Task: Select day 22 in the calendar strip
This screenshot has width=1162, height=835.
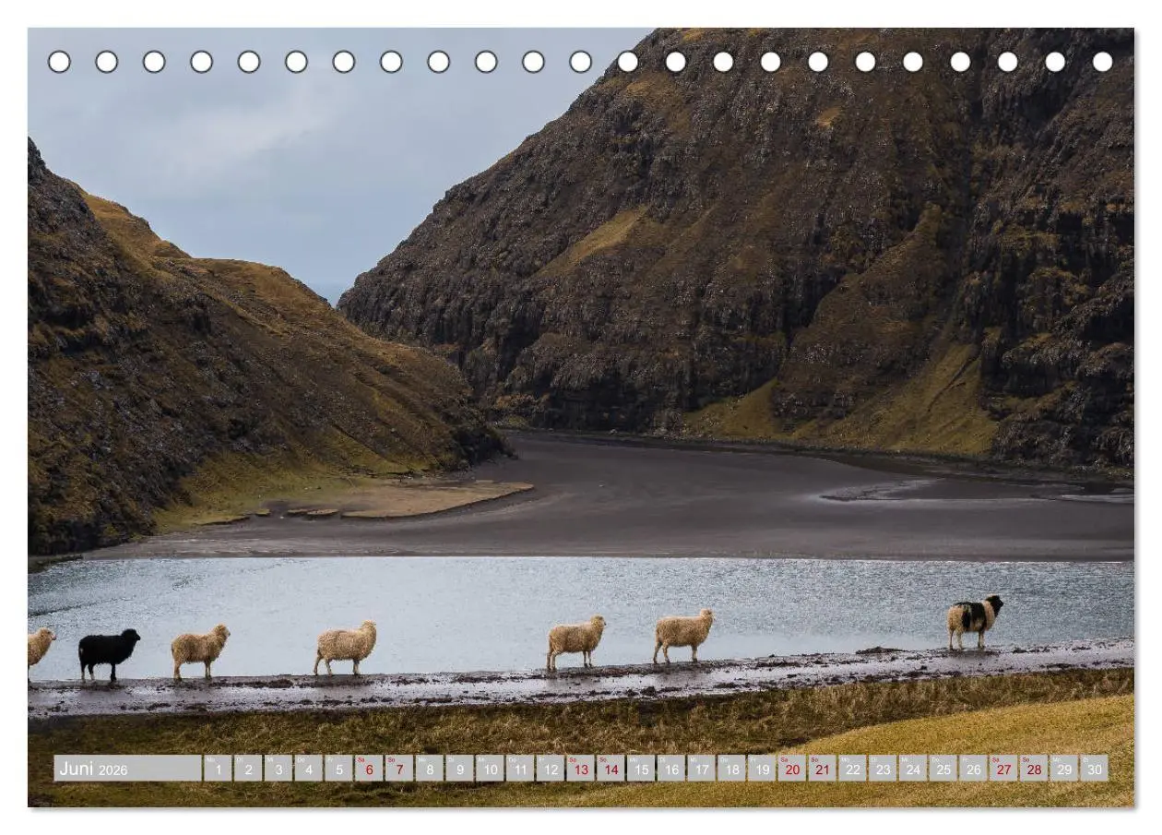Action: 852,769
